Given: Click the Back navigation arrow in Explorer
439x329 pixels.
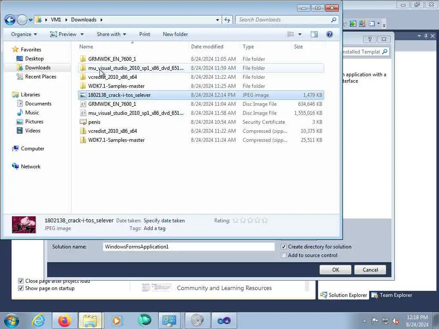Looking at the screenshot, I should pos(10,20).
